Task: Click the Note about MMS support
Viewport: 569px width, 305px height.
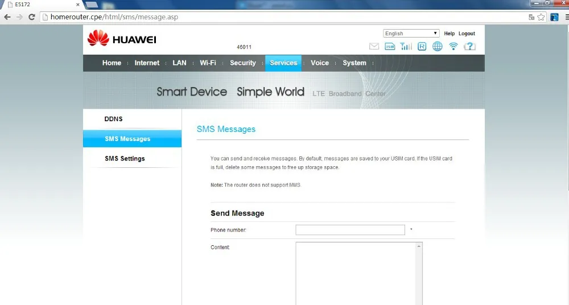Action: click(x=256, y=185)
